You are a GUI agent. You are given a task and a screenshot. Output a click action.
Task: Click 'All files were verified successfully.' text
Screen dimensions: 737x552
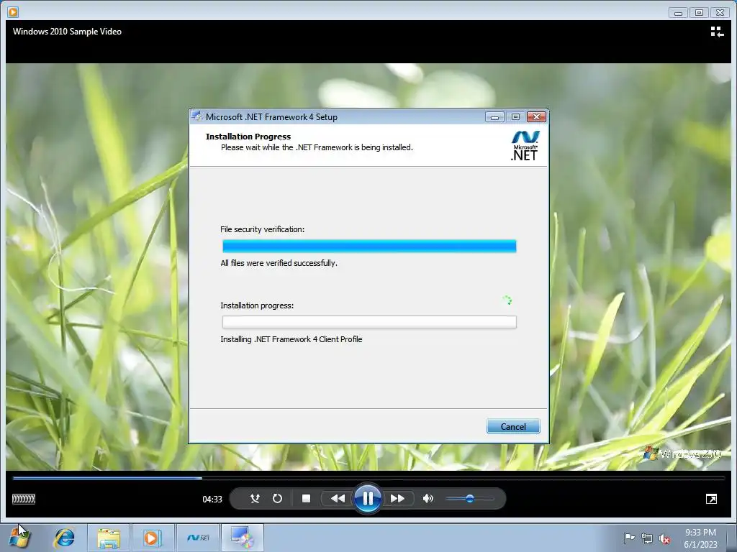click(279, 263)
